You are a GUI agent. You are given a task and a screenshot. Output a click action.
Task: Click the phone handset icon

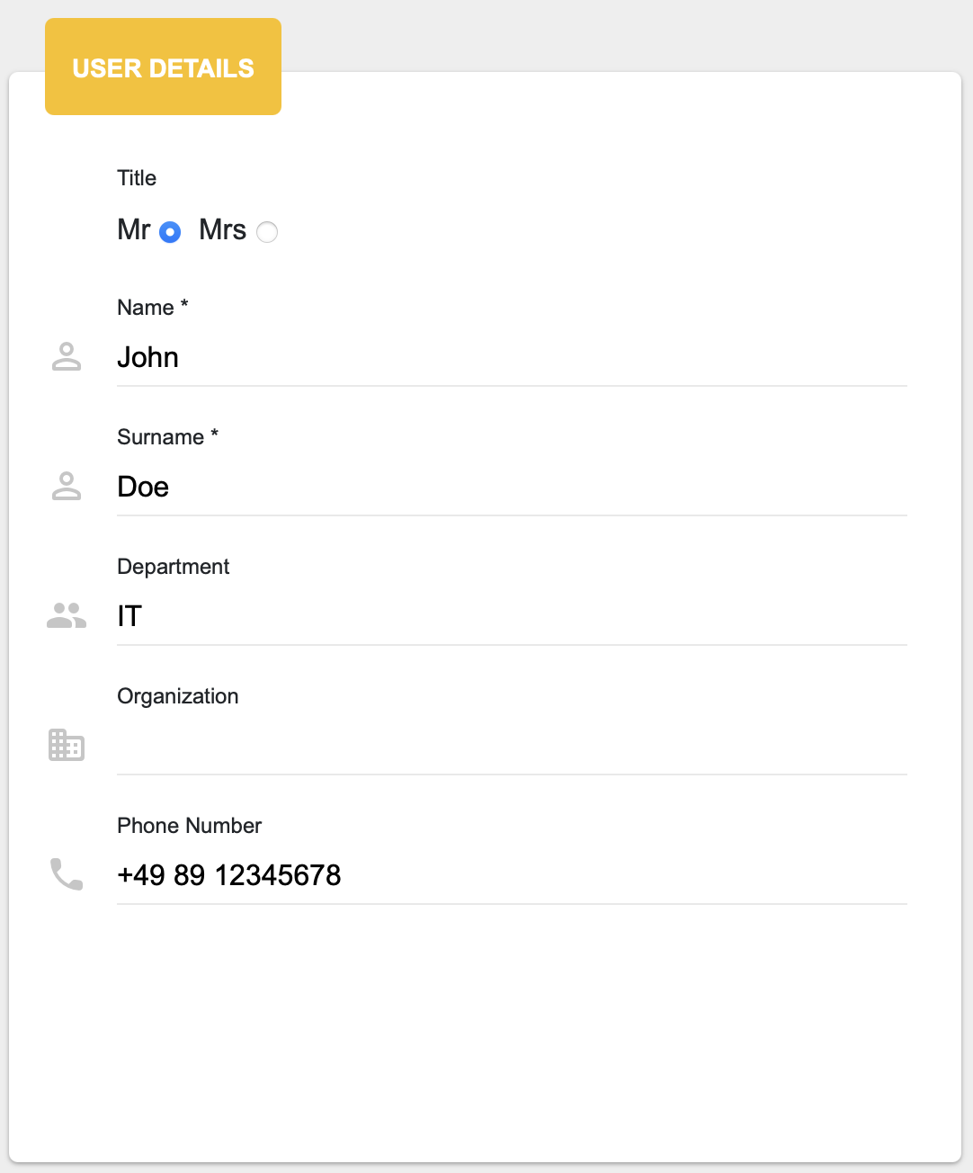tap(67, 874)
